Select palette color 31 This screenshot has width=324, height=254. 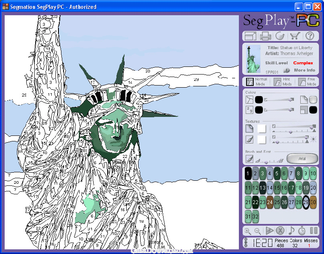tap(248, 217)
